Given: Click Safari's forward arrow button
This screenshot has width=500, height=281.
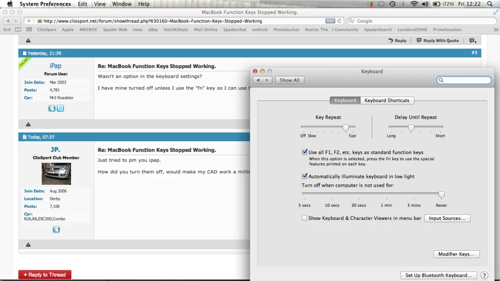Looking at the screenshot, I should click(x=16, y=21).
